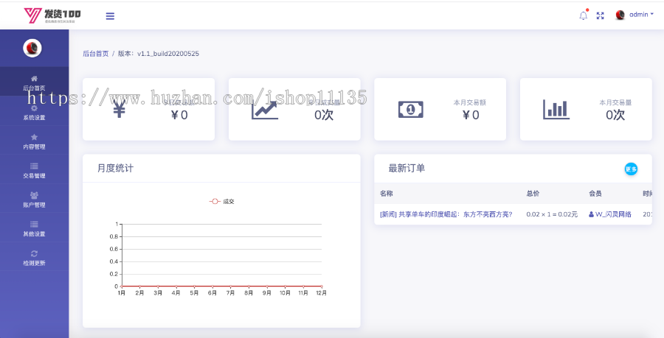Click the 12月 data point on chart
The image size is (664, 338).
[322, 286]
